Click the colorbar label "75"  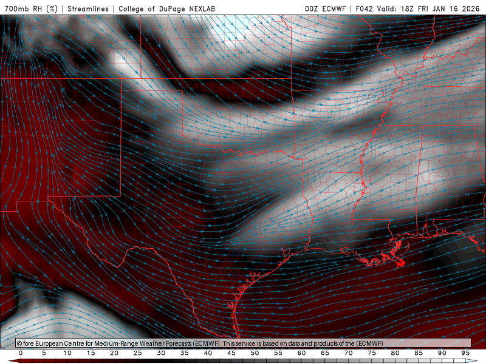[372, 353]
